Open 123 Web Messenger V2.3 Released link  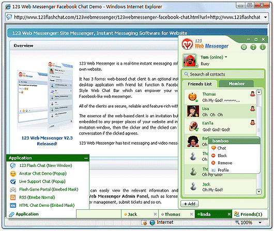click(47, 141)
